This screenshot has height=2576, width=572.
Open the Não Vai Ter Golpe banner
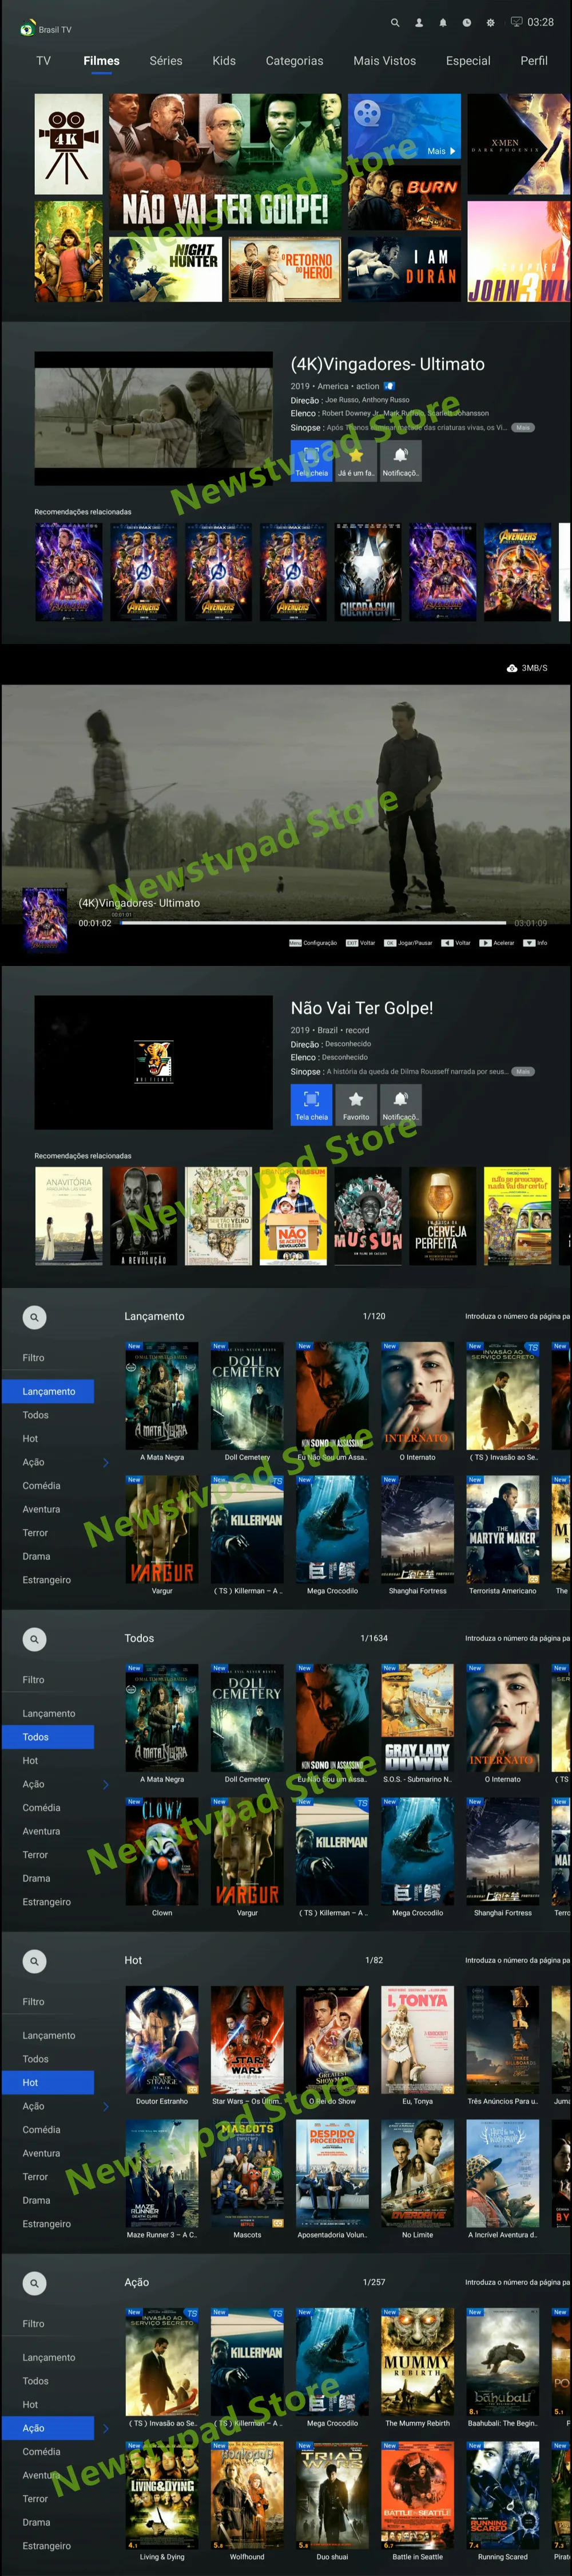(x=225, y=162)
